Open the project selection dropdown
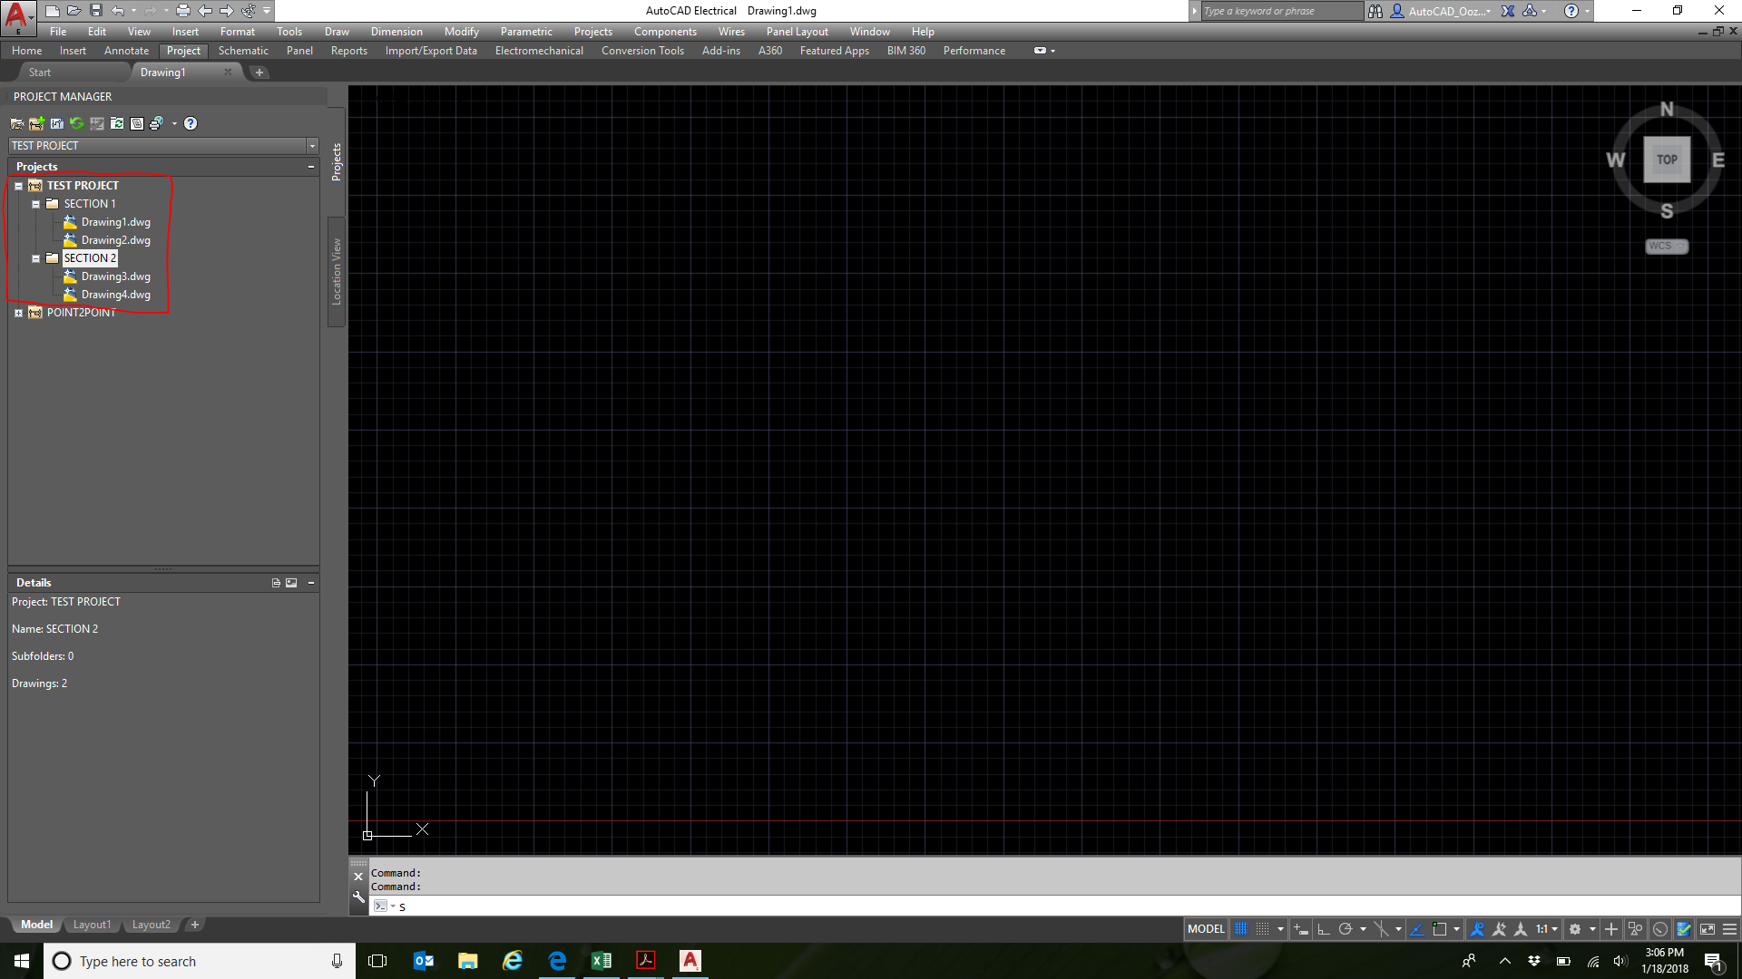The height and width of the screenshot is (979, 1742). [312, 145]
